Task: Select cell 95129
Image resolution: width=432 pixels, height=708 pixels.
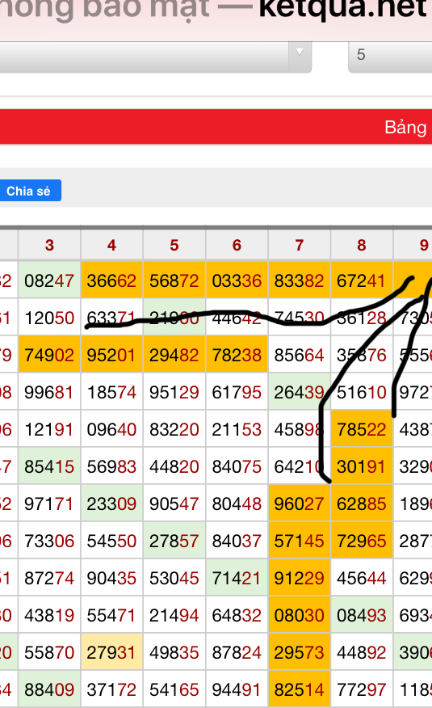Action: (174, 391)
